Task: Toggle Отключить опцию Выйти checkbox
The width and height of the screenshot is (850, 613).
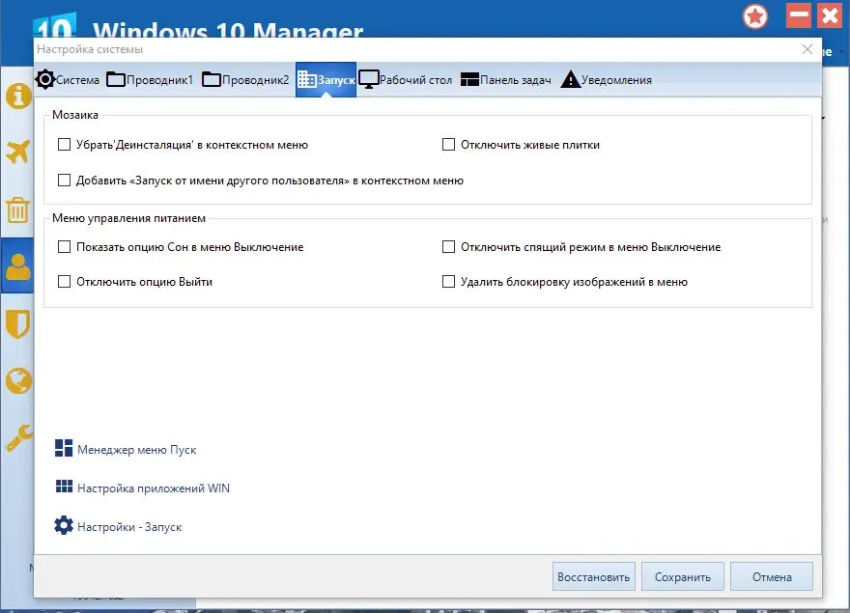Action: point(64,281)
